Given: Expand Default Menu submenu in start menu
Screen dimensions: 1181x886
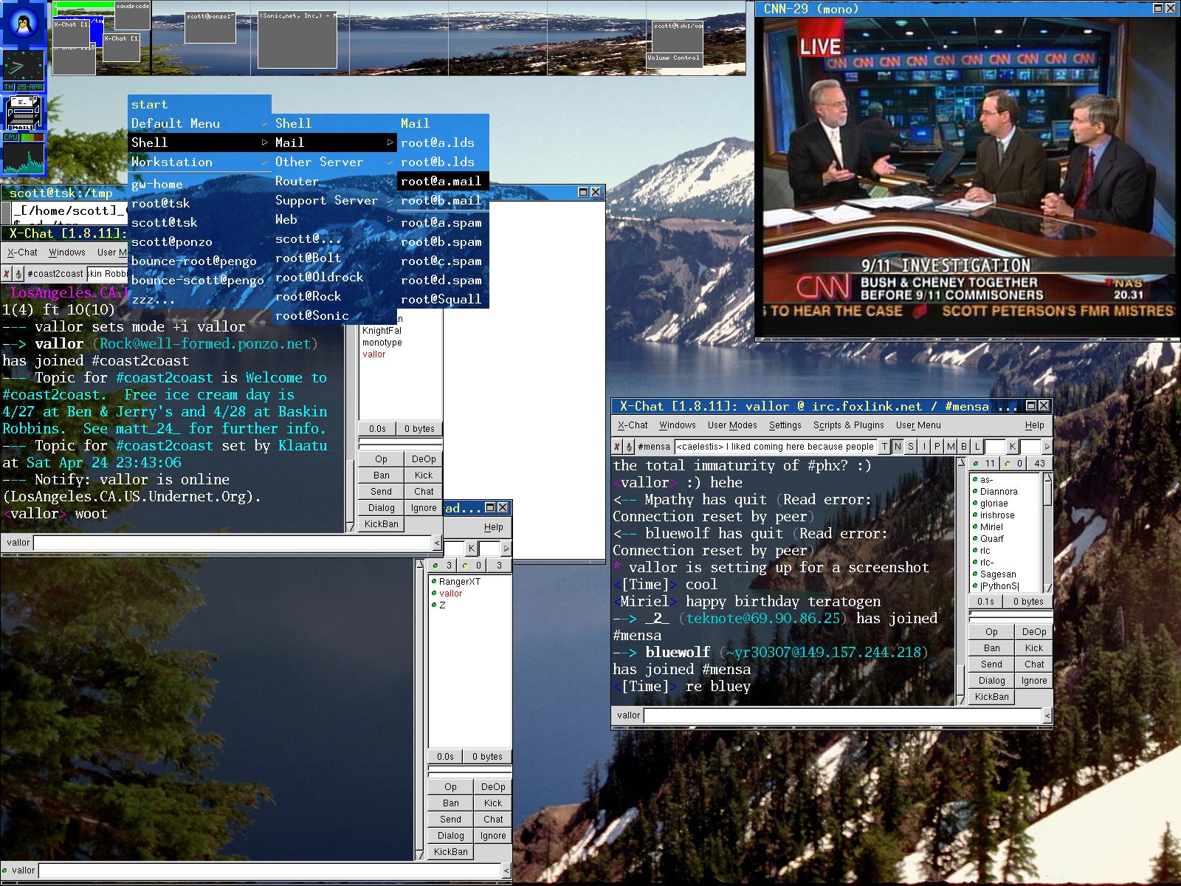Looking at the screenshot, I should pos(199,123).
